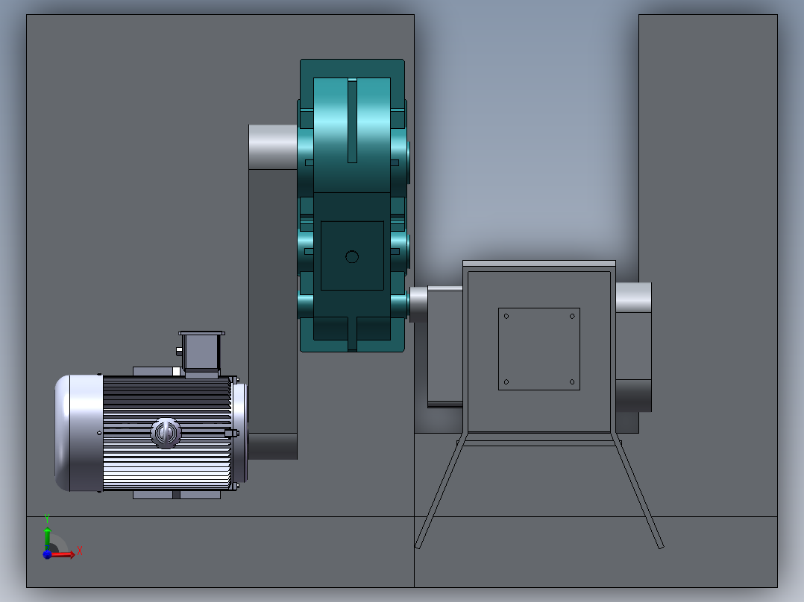Screen dimensions: 804x602
Task: Select the smooth rear end cap of the motor
Action: (79, 433)
